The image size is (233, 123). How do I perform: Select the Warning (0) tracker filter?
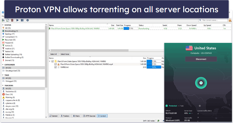coord(10,97)
